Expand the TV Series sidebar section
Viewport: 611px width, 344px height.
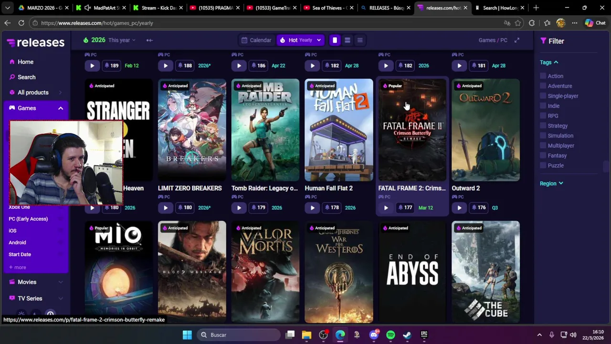61,299
